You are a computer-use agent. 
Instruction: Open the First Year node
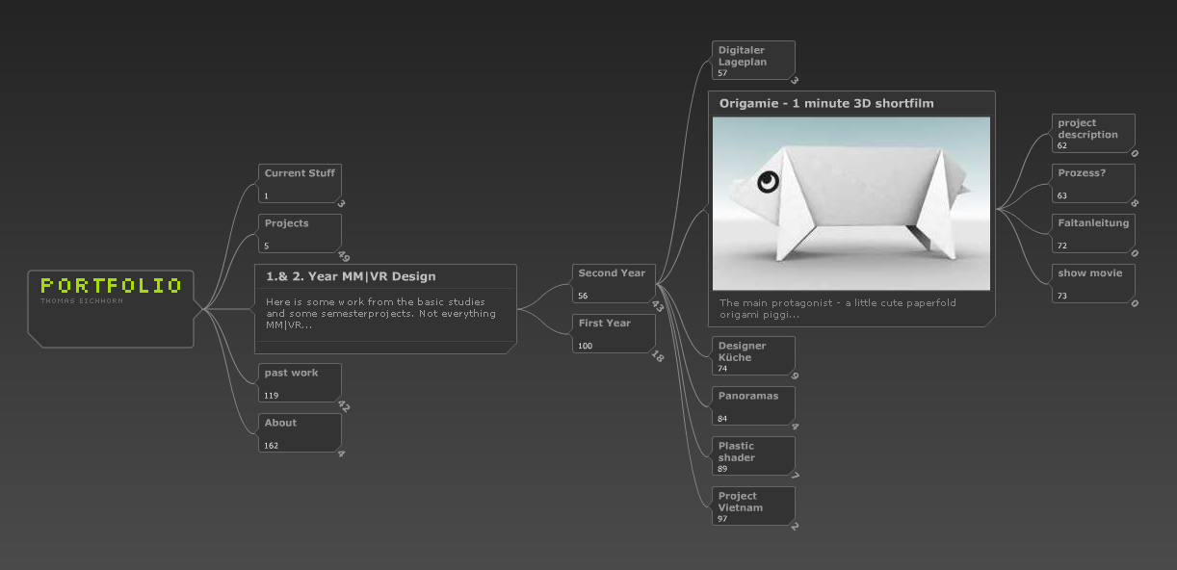614,334
